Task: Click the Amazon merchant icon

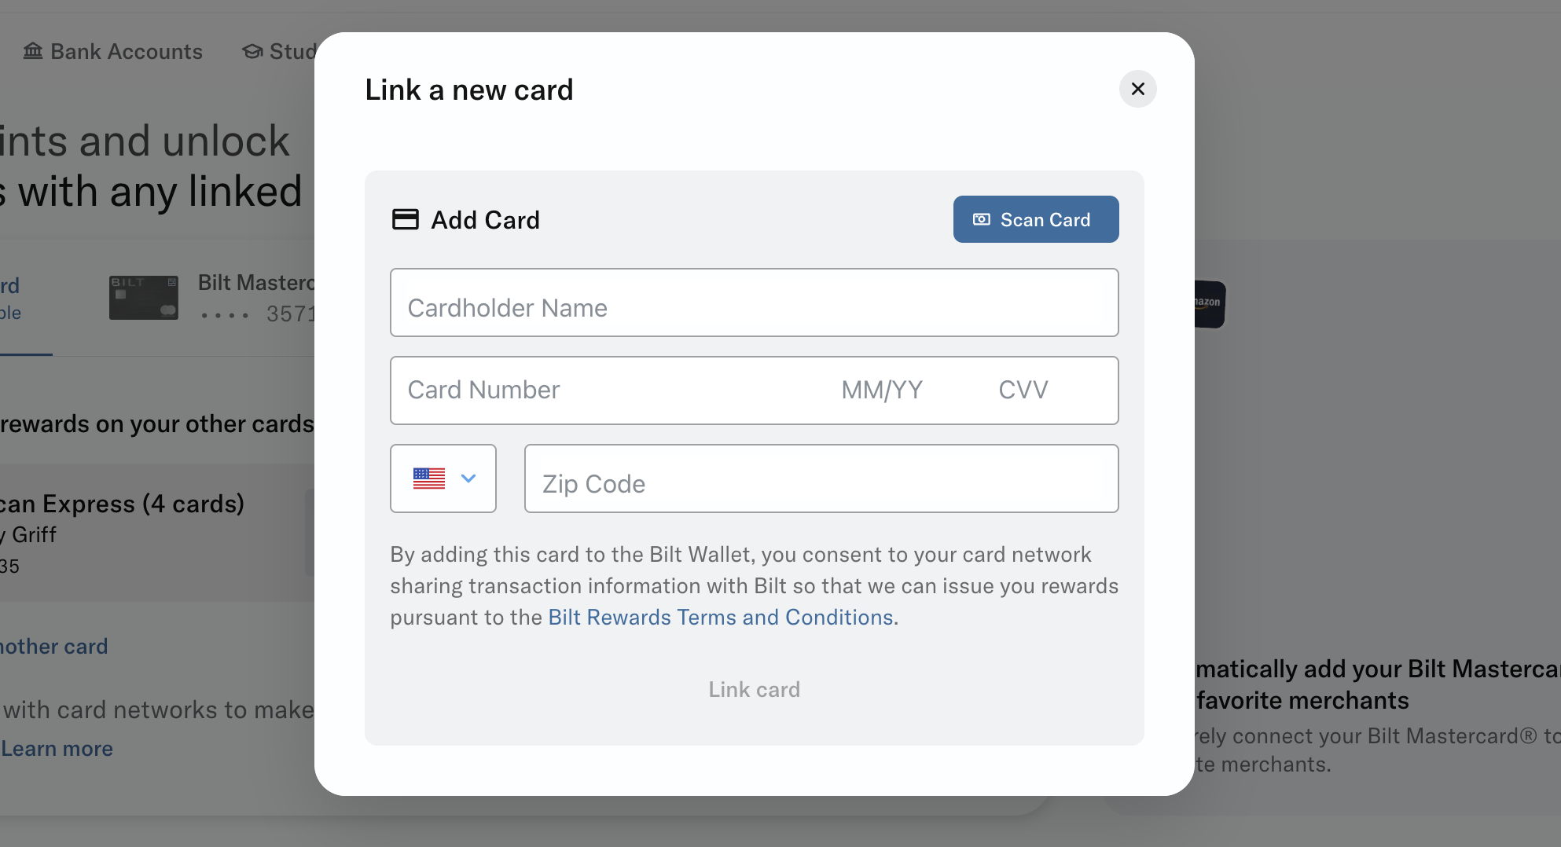Action: tap(1209, 304)
